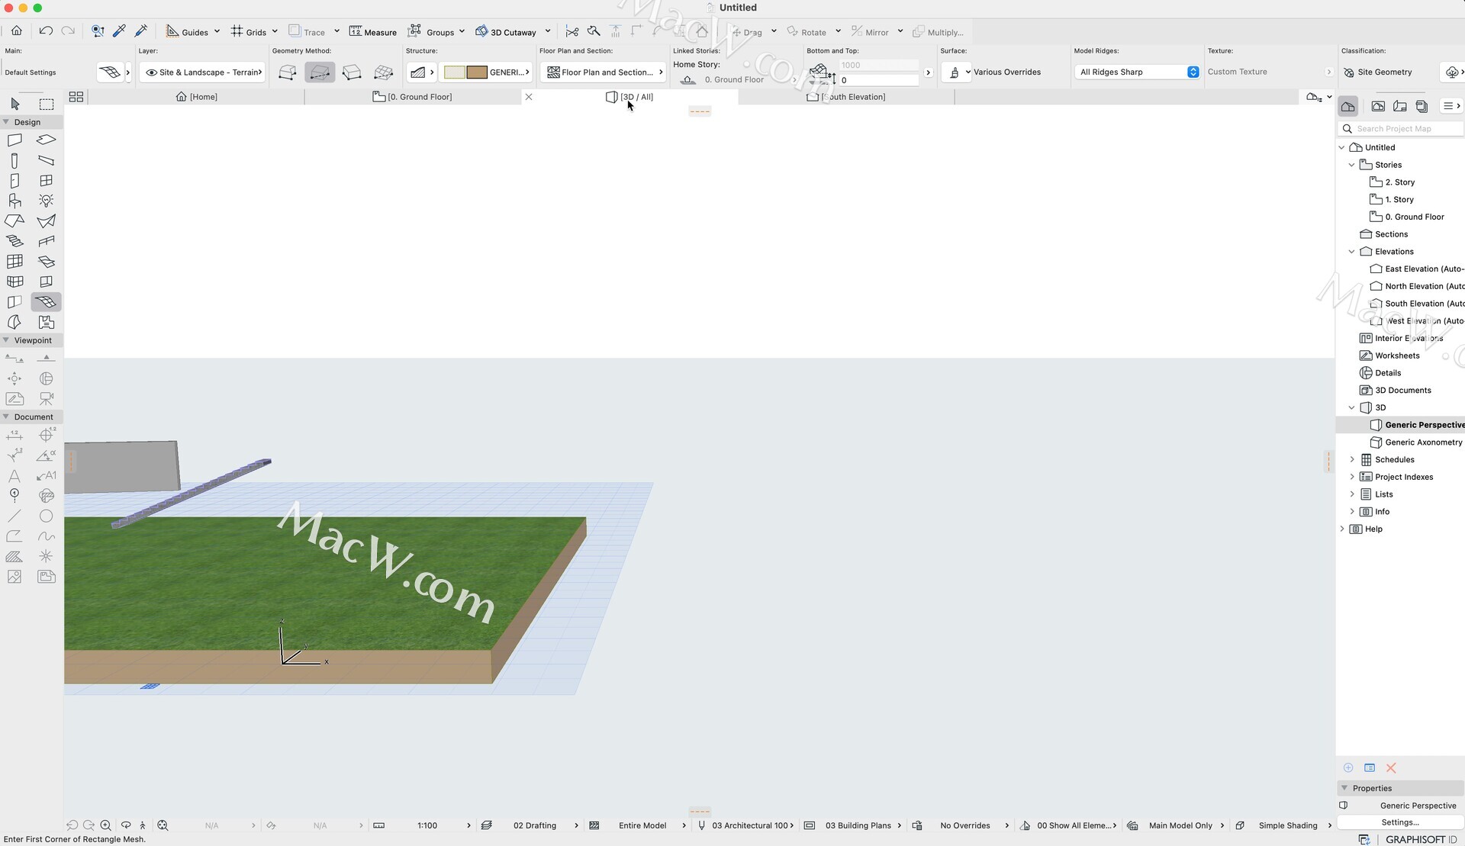The height and width of the screenshot is (846, 1465).
Task: Toggle the Trace reference button
Action: (x=307, y=32)
